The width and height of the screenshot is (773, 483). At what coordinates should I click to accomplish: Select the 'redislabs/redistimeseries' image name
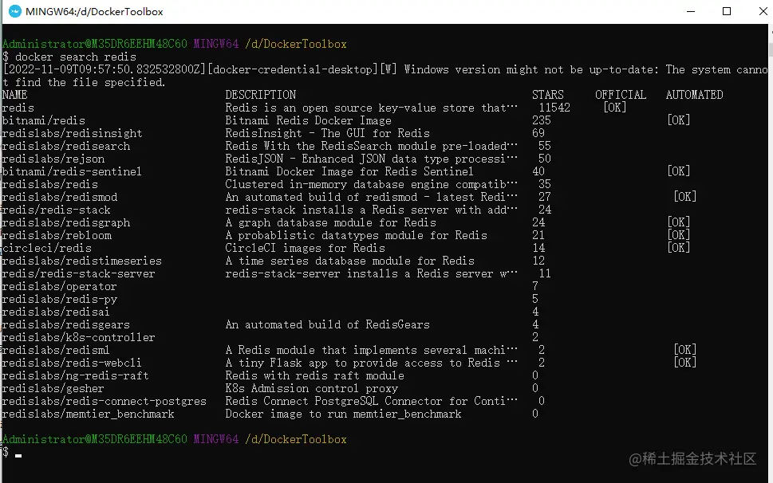coord(82,261)
